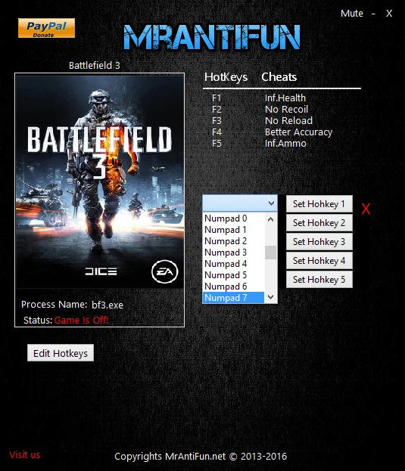Open the Visit us link

click(x=25, y=455)
